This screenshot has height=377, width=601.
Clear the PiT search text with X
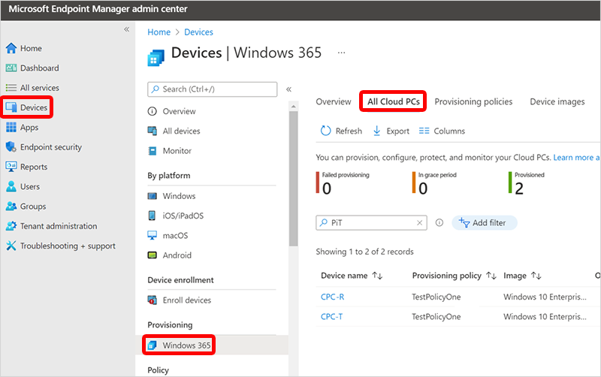420,222
